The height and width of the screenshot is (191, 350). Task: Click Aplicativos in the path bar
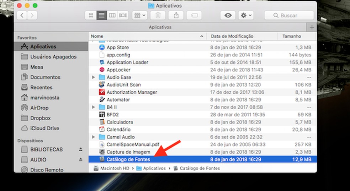click(151, 168)
